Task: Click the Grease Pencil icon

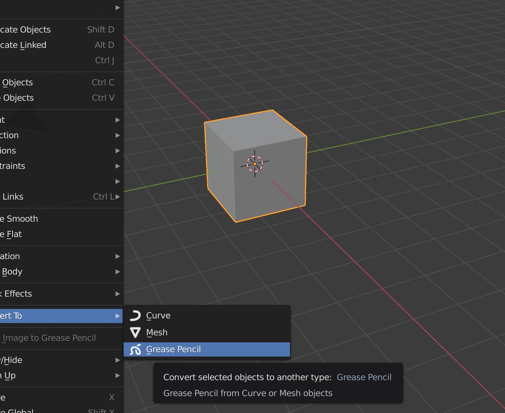Action: pyautogui.click(x=136, y=349)
